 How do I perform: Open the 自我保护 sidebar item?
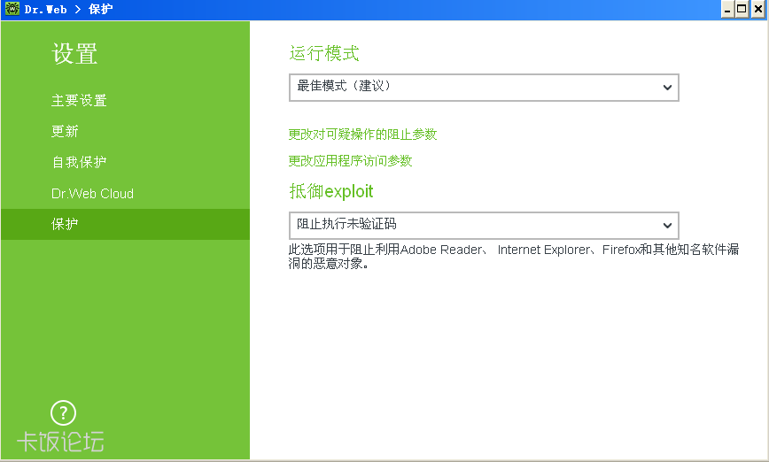[x=79, y=162]
